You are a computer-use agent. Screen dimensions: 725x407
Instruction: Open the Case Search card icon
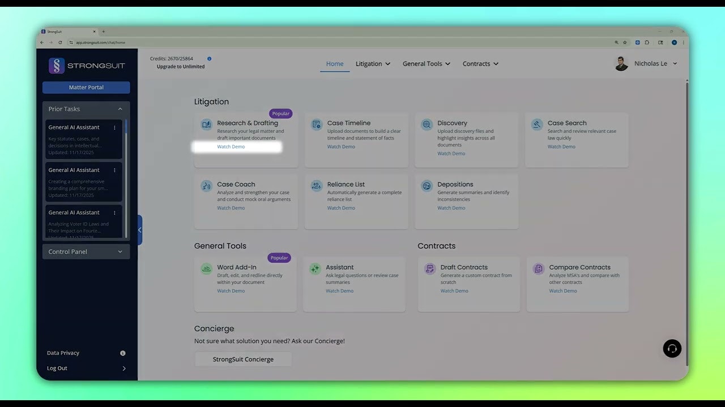[x=537, y=124]
